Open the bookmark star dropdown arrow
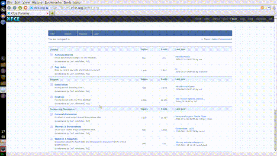The image size is (277, 156). [269, 8]
